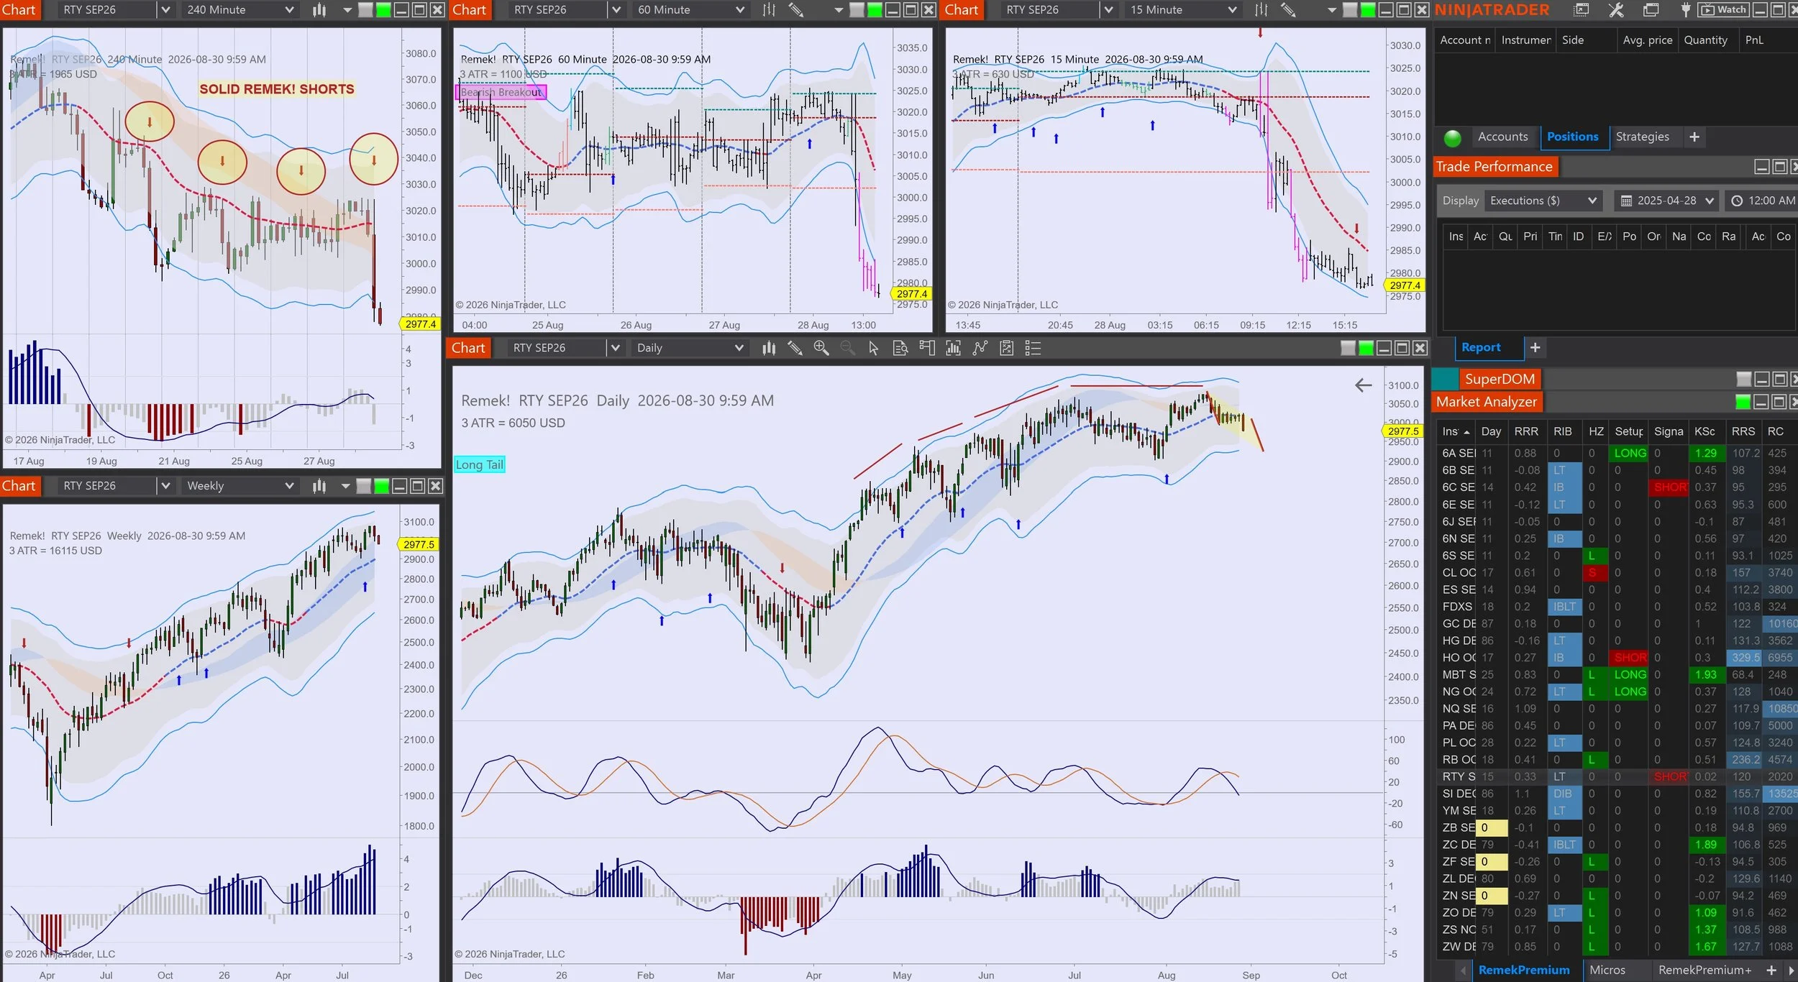The width and height of the screenshot is (1798, 982).
Task: Open bar style selector in Daily chart toolbar
Action: pos(769,348)
